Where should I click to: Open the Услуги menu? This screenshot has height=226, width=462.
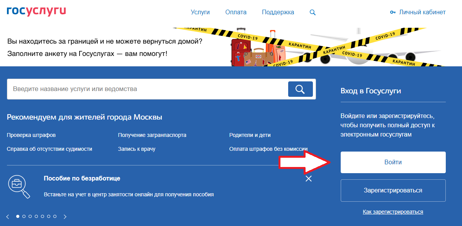200,12
